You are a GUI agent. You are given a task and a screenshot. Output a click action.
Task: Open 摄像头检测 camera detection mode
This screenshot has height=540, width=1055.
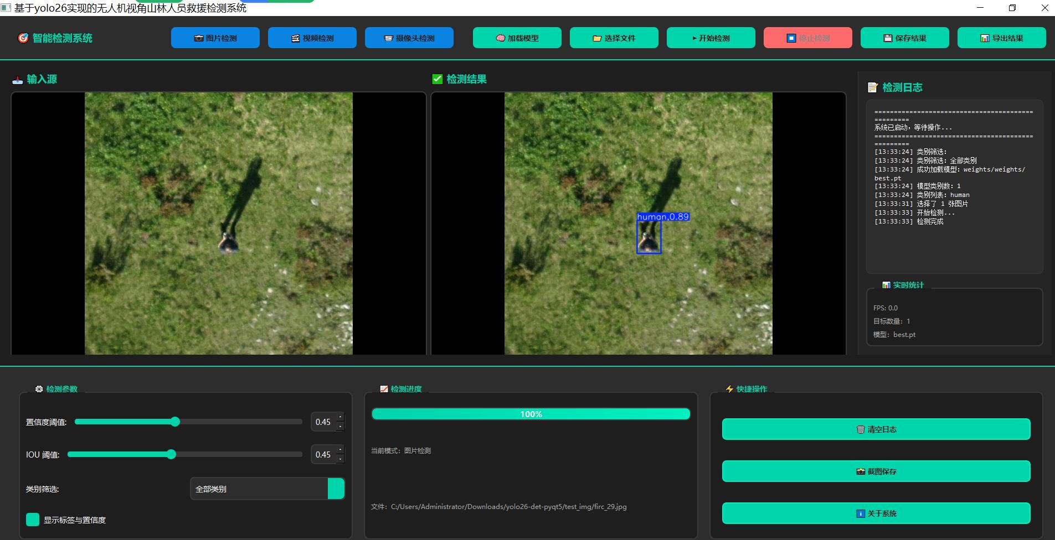pyautogui.click(x=409, y=38)
